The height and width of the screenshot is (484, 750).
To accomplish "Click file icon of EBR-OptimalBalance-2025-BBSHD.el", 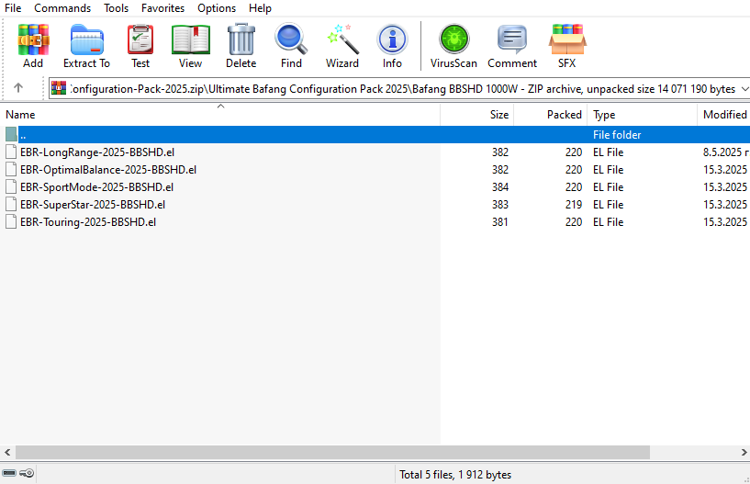I will click(x=11, y=170).
